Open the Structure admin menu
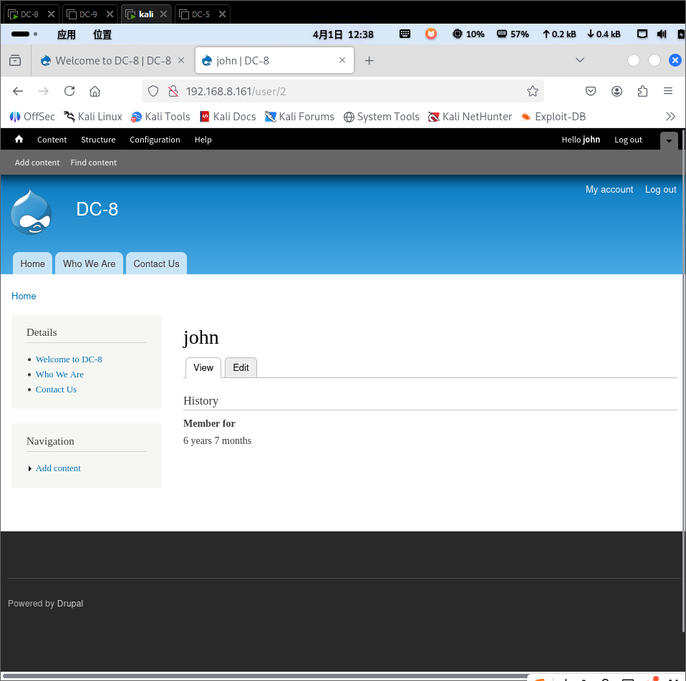 (x=98, y=140)
